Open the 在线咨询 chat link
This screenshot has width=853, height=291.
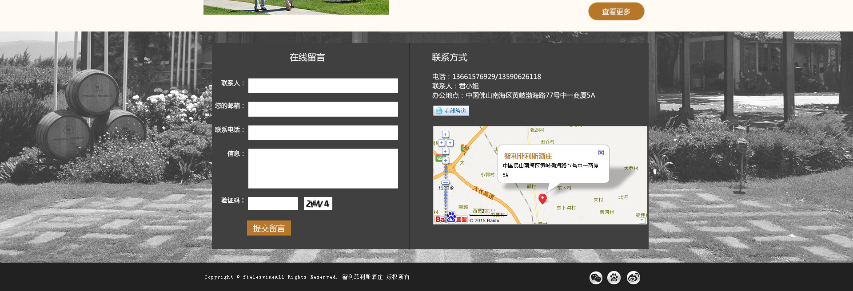click(451, 111)
